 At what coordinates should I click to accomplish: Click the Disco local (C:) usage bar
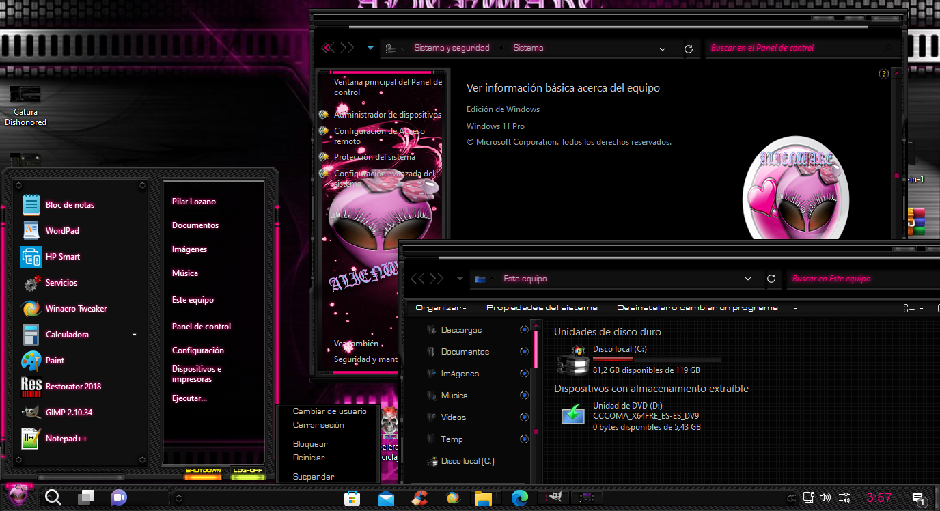point(656,360)
